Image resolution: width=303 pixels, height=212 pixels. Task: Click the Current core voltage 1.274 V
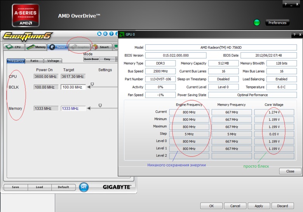point(274,112)
